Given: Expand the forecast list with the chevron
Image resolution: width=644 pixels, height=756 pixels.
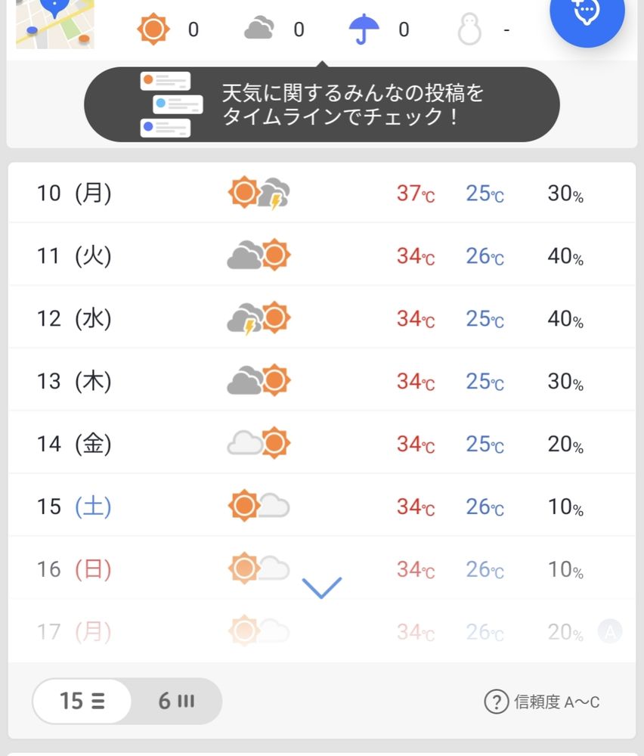Looking at the screenshot, I should [322, 587].
